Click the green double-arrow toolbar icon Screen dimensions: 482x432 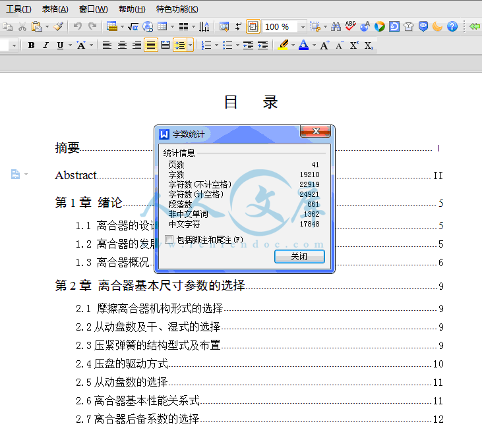point(475,27)
